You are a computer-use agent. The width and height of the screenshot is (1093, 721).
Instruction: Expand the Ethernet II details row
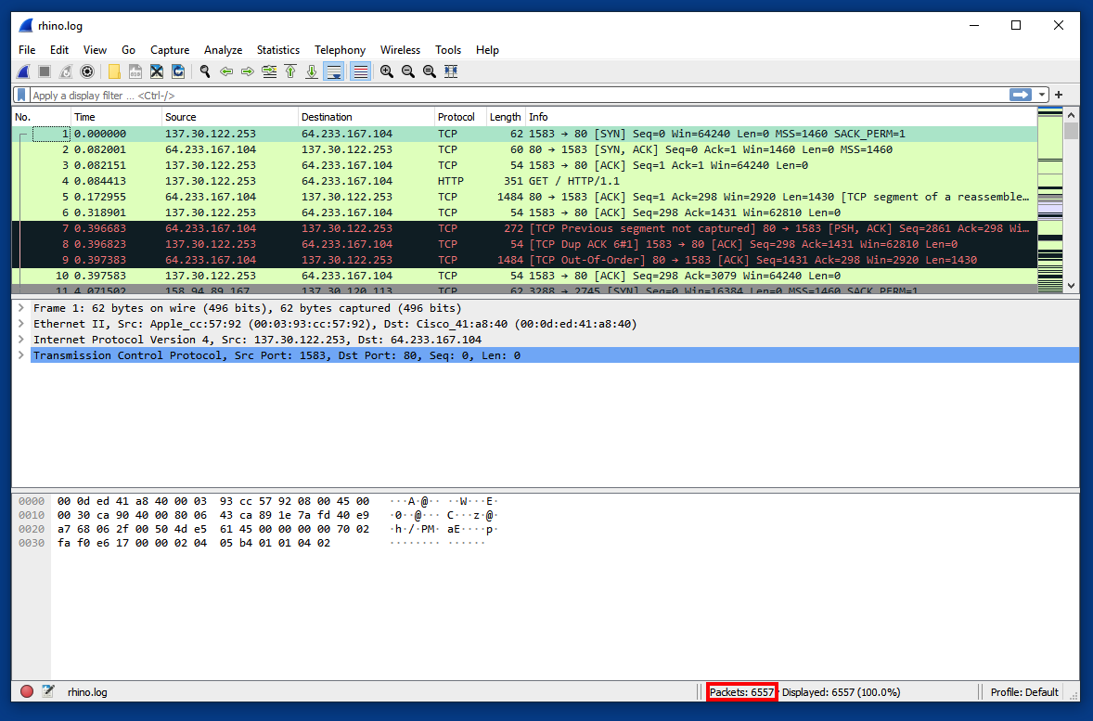[21, 324]
